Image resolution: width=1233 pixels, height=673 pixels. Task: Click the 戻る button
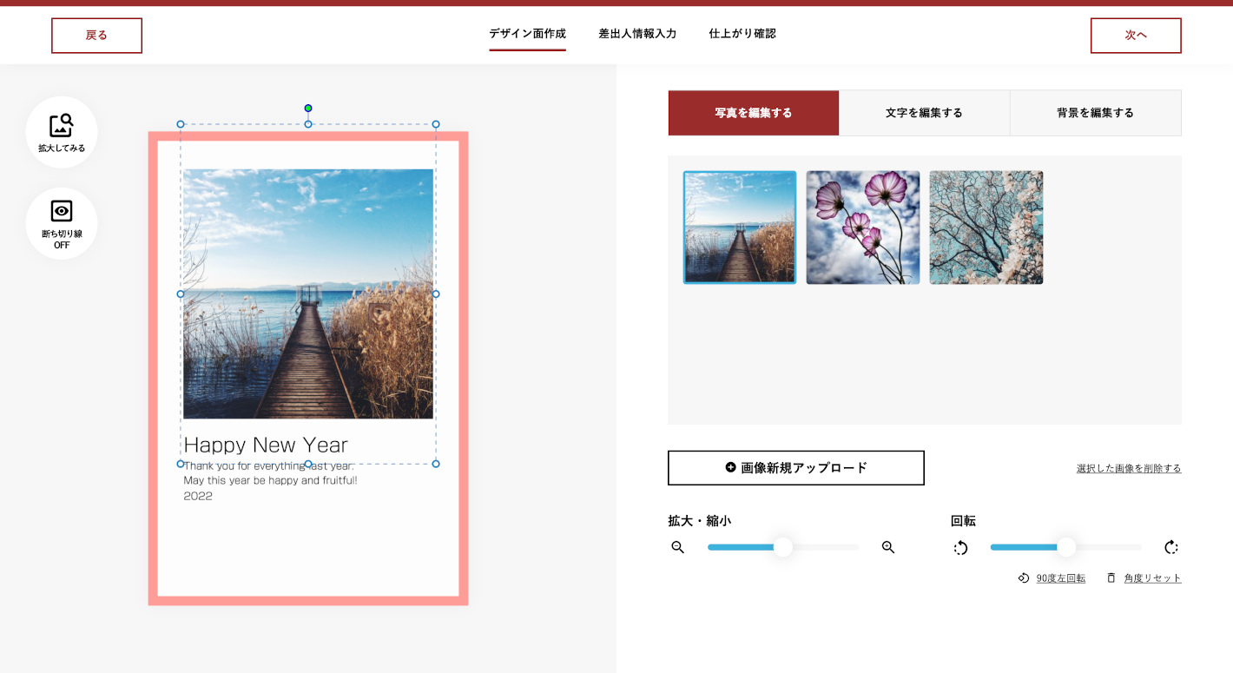(x=96, y=35)
